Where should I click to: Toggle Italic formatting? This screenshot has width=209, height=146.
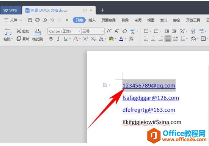tap(58, 39)
